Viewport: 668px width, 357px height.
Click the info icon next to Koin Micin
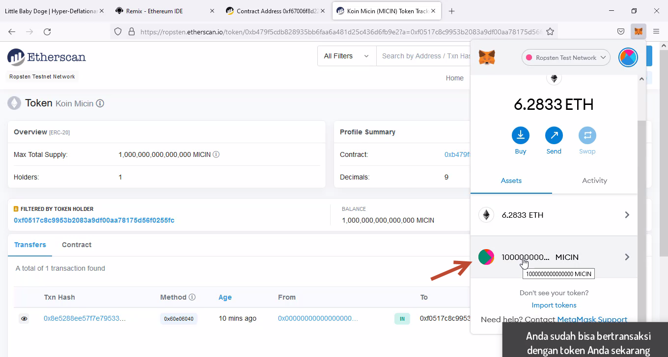coord(100,103)
